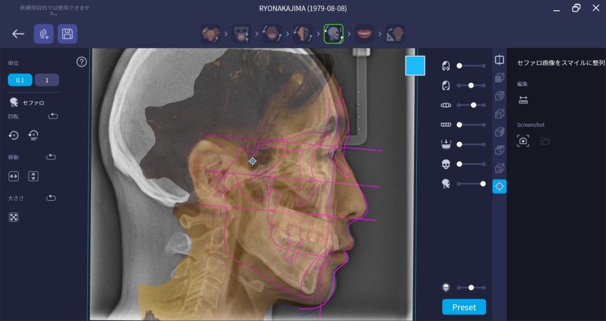Open the help question mark icon

click(82, 62)
